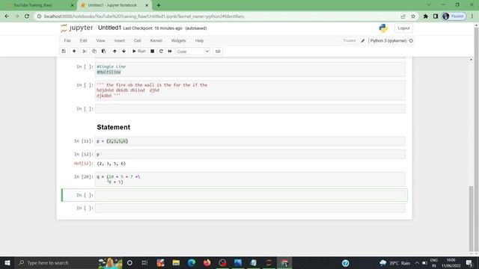Image resolution: width=479 pixels, height=269 pixels.
Task: Open the Windows Start menu
Action: [x=7, y=262]
